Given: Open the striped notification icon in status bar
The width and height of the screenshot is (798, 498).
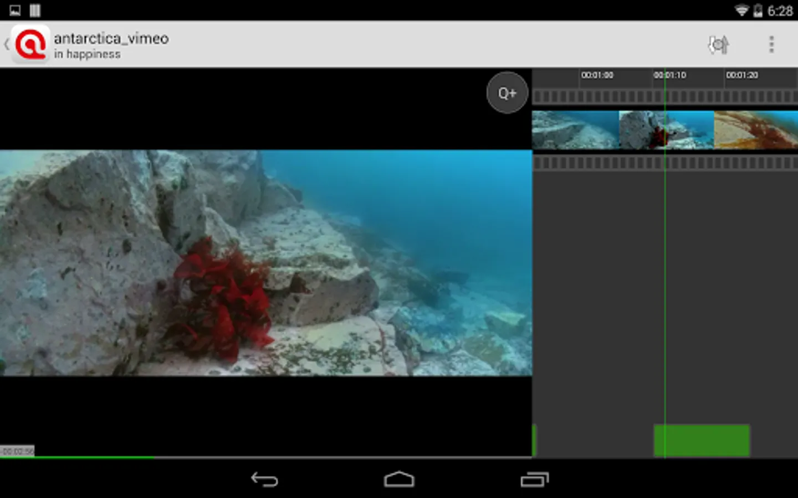Looking at the screenshot, I should pos(35,11).
